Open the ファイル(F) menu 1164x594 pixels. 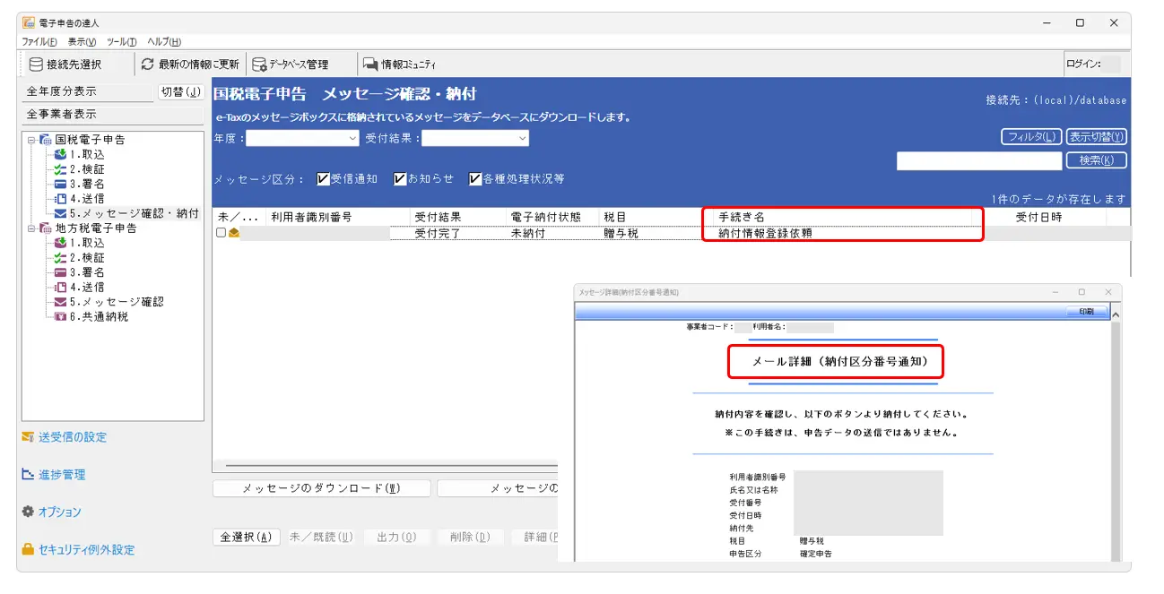coord(39,42)
